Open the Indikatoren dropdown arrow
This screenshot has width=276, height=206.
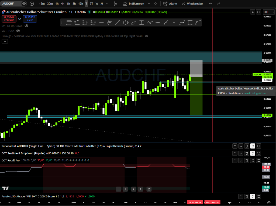(149, 3)
